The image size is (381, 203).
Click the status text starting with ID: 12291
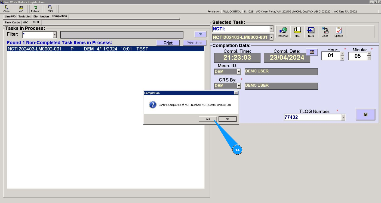click(300, 11)
